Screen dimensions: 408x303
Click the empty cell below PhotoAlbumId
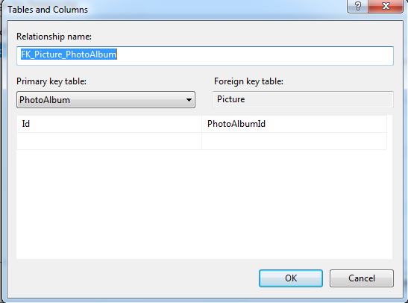coord(295,141)
